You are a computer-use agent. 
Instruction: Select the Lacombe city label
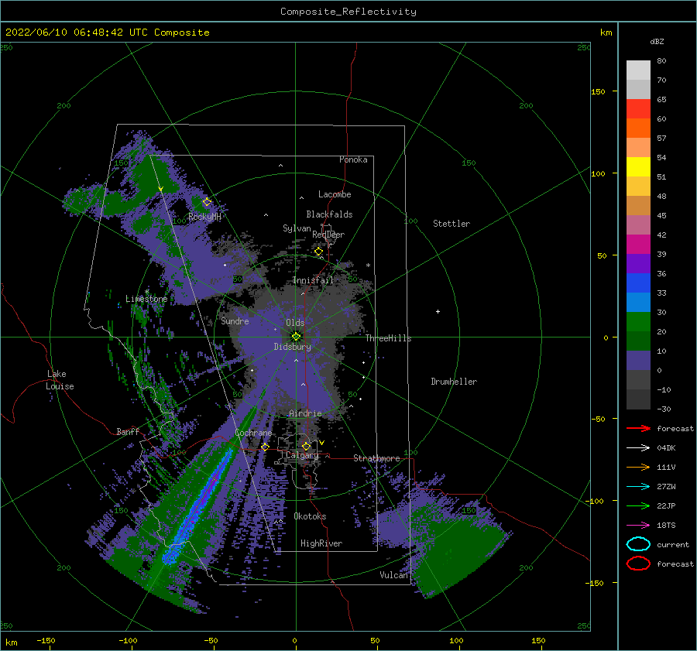335,194
